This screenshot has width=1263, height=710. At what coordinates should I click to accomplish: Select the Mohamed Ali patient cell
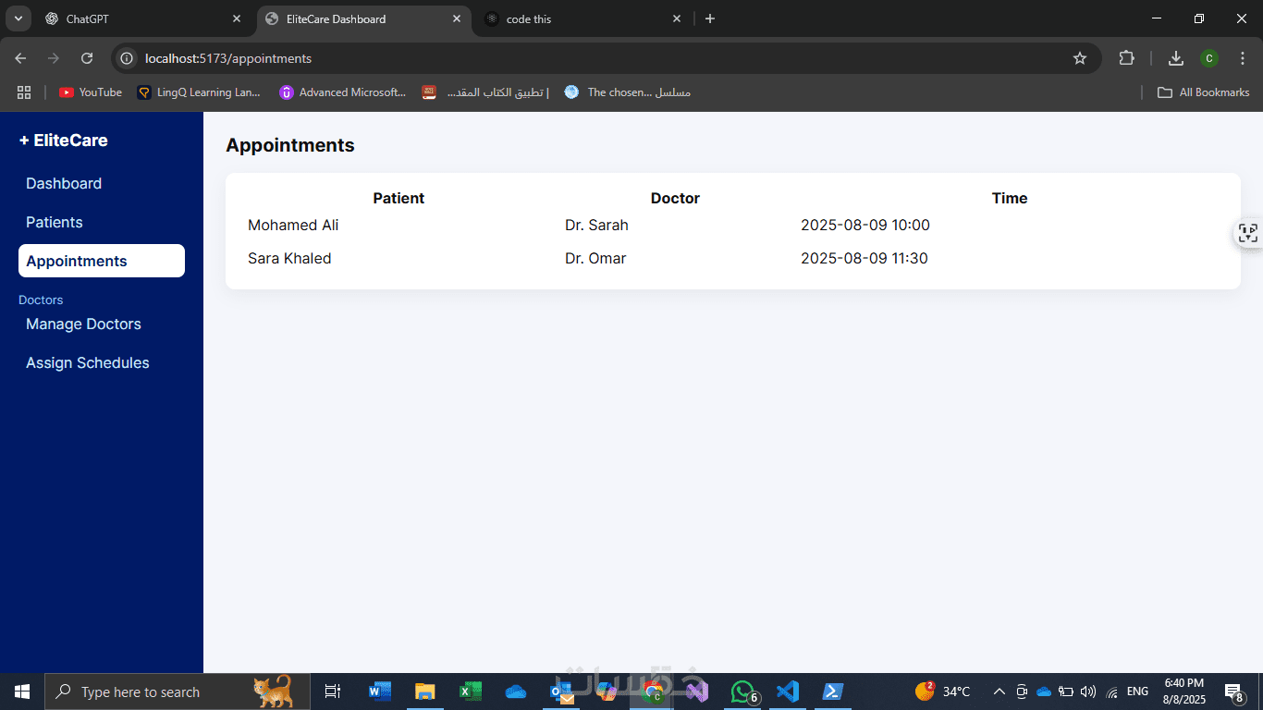(293, 225)
